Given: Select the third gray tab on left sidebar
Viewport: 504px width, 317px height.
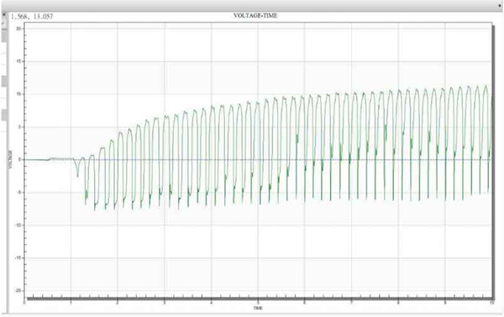Looking at the screenshot, I should [4, 115].
